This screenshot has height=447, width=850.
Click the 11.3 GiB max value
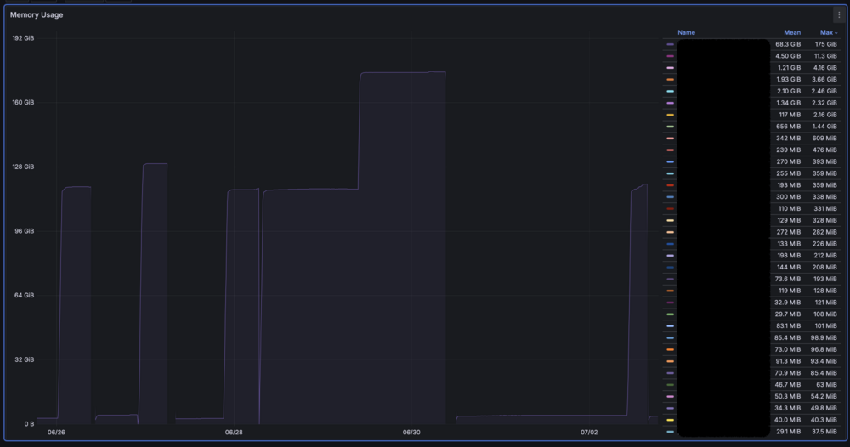click(x=825, y=56)
